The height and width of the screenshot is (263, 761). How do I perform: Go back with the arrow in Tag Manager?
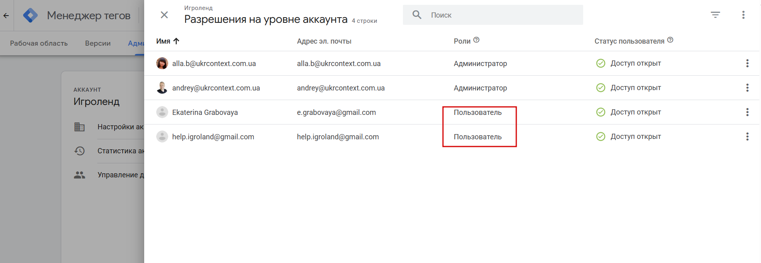6,16
